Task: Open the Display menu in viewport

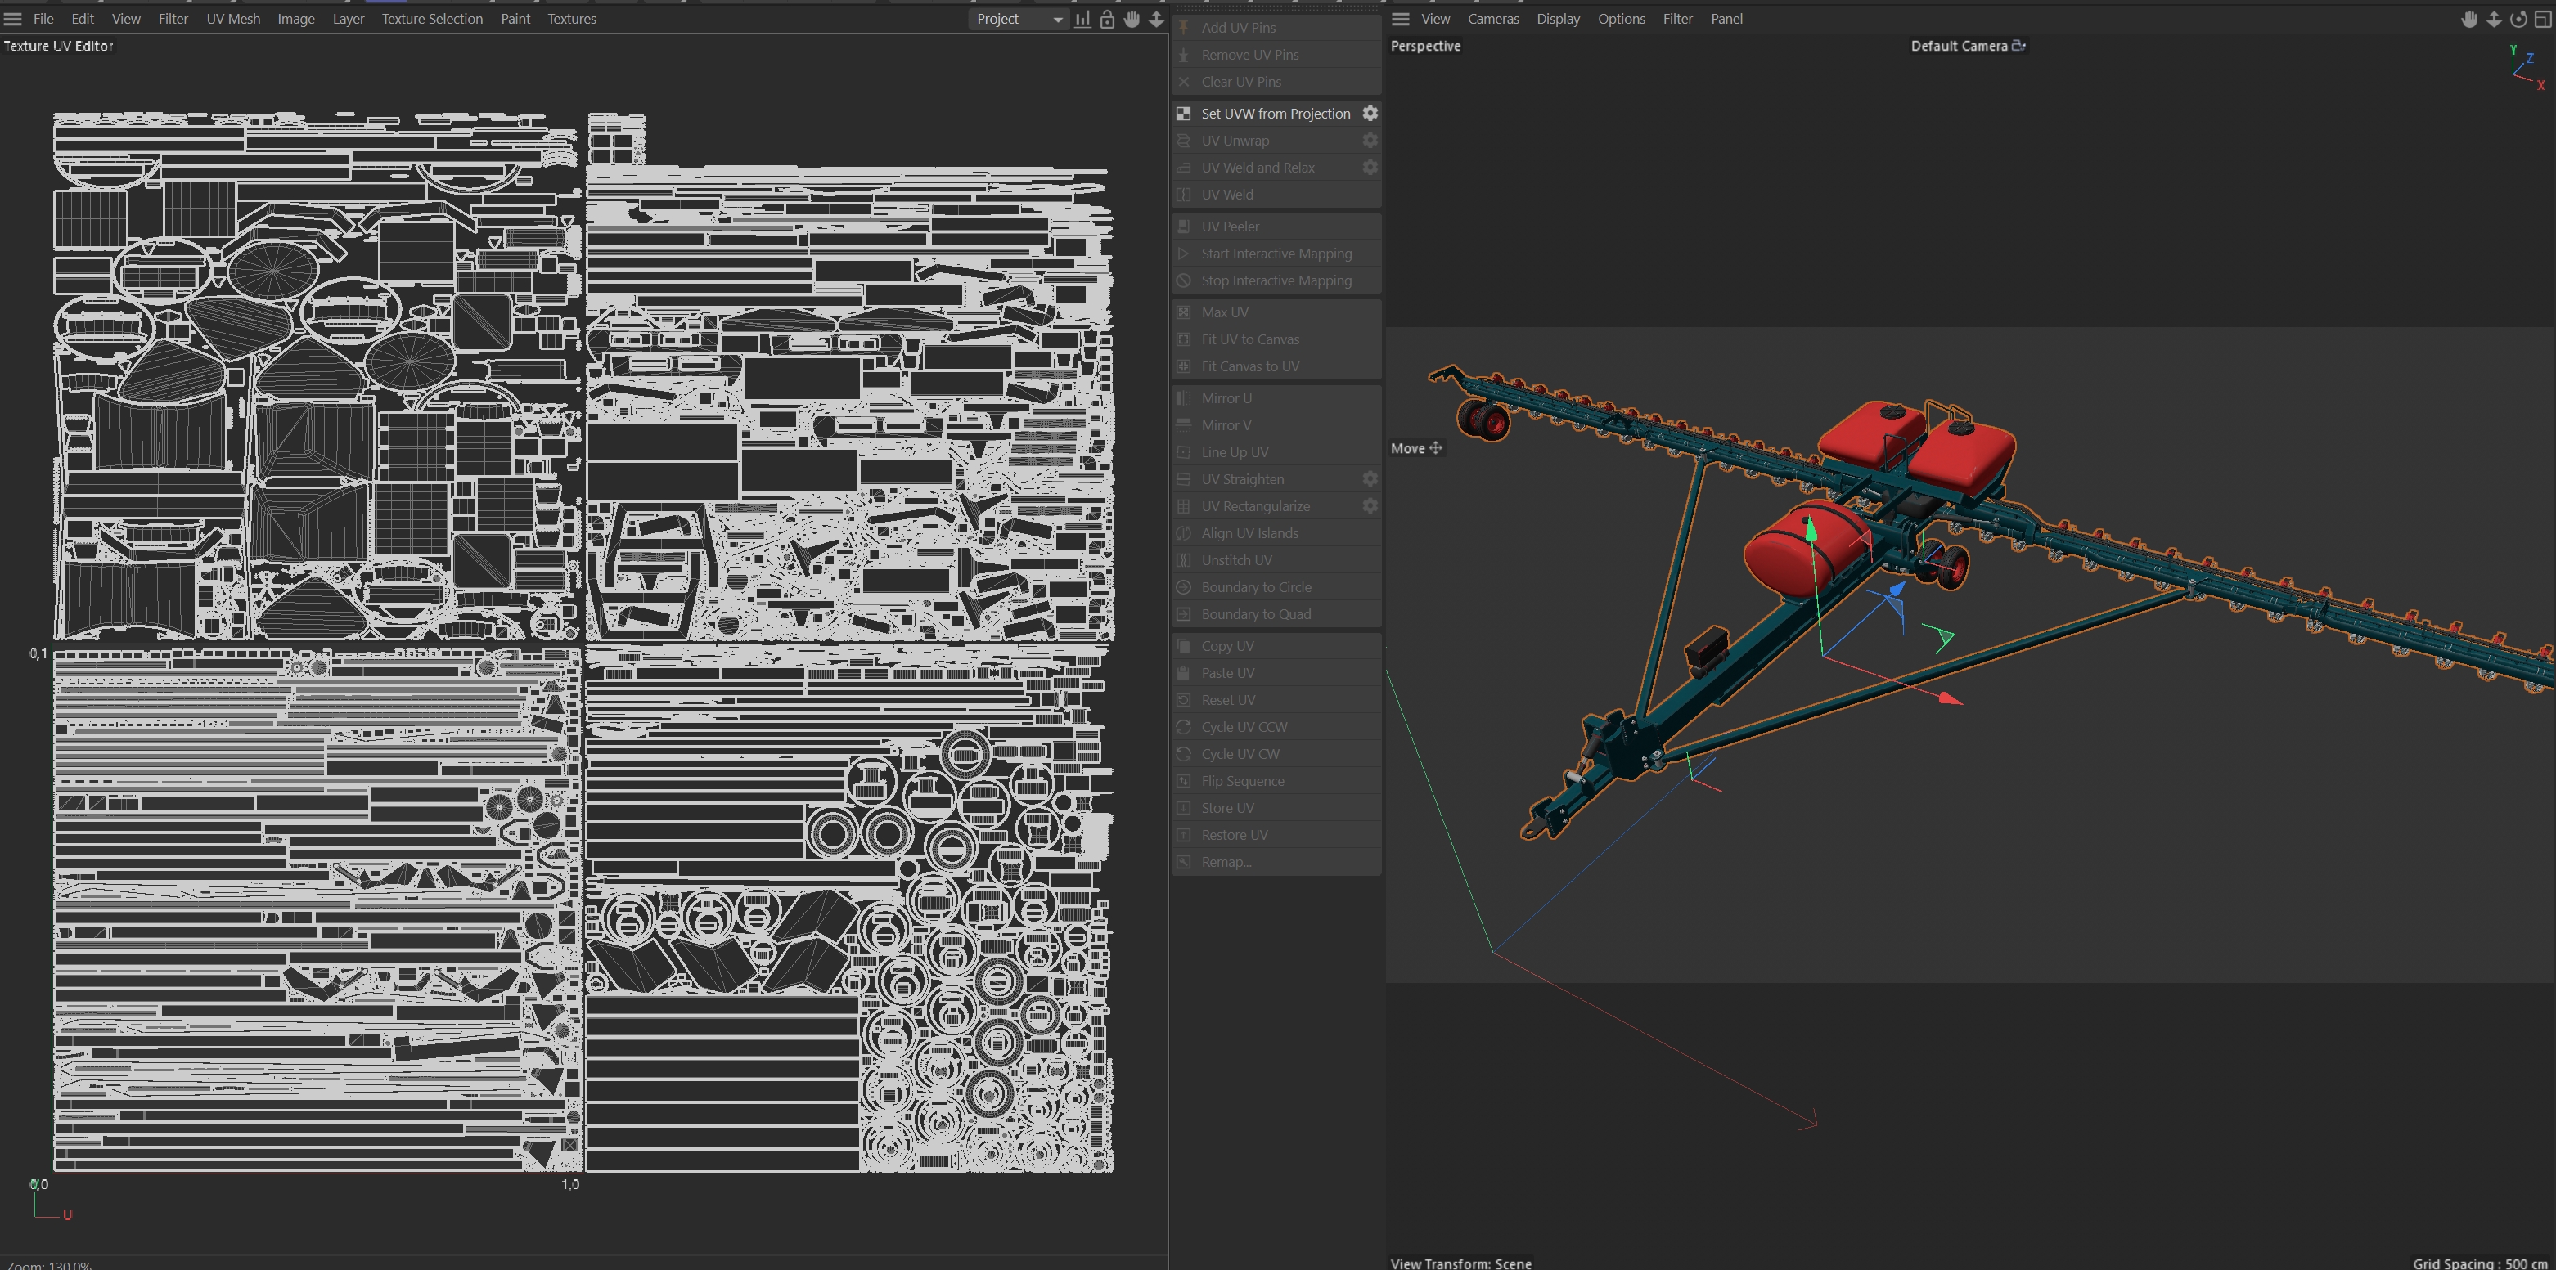Action: 1558,19
